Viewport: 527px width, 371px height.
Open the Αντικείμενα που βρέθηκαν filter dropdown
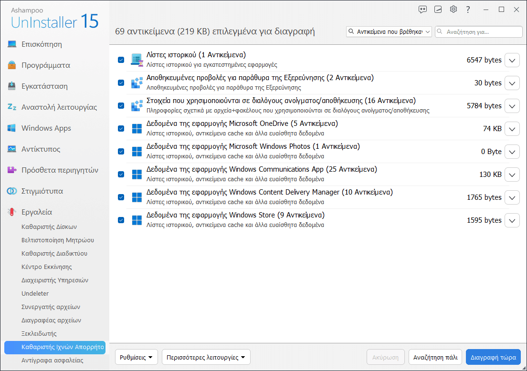click(x=389, y=31)
